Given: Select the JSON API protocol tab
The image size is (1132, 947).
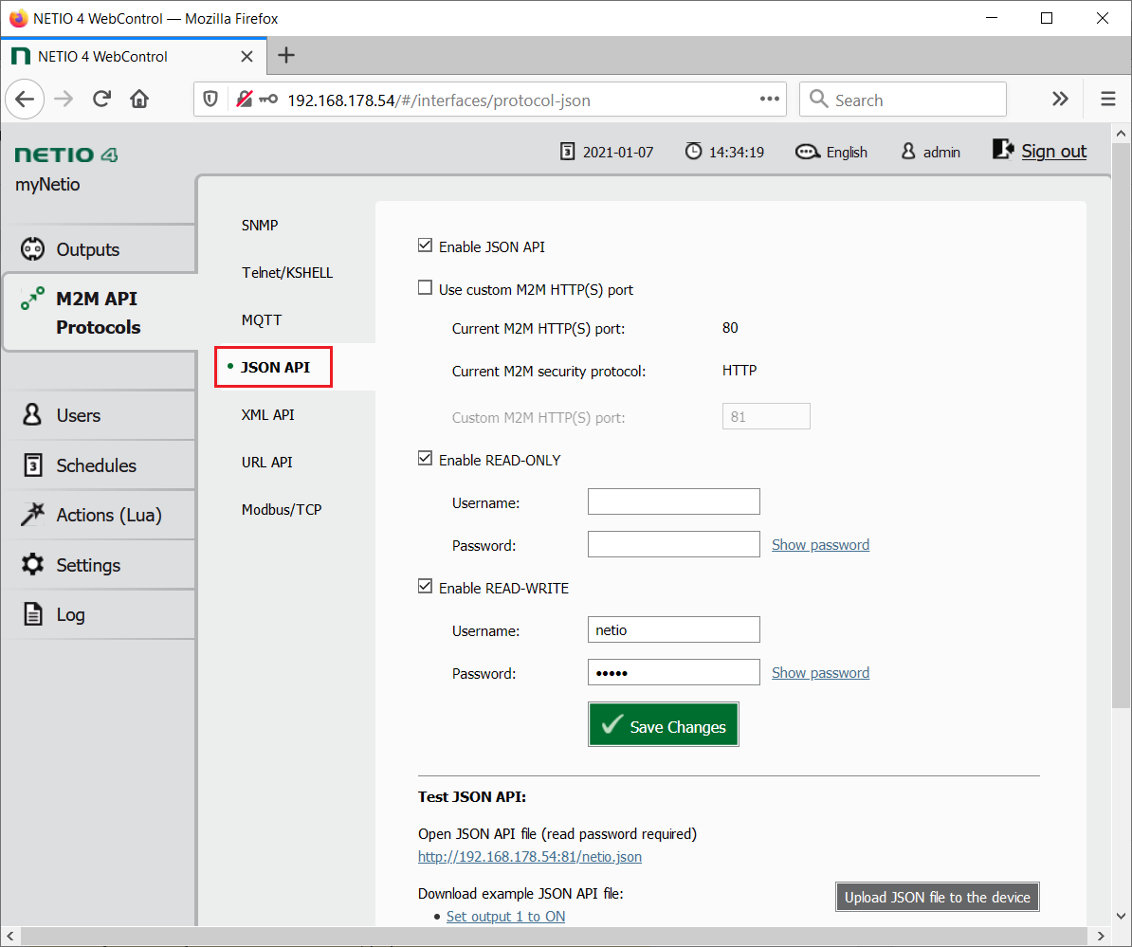Looking at the screenshot, I should 275,368.
